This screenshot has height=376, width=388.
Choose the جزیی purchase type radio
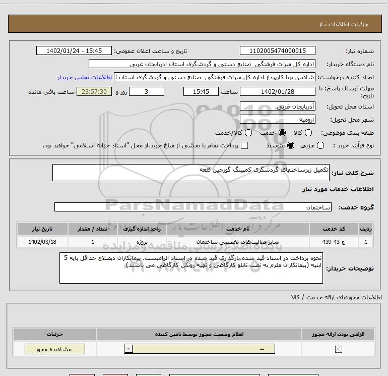[320, 145]
